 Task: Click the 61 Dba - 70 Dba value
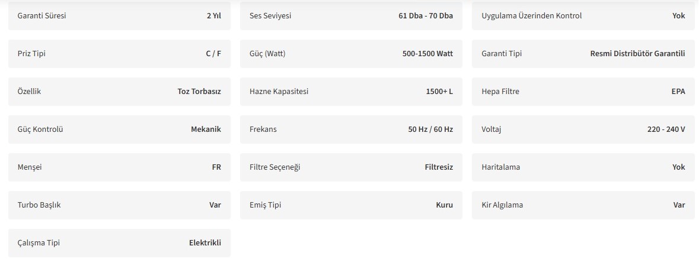426,16
